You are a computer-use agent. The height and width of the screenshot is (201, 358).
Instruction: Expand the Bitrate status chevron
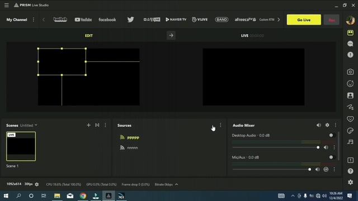point(177,184)
